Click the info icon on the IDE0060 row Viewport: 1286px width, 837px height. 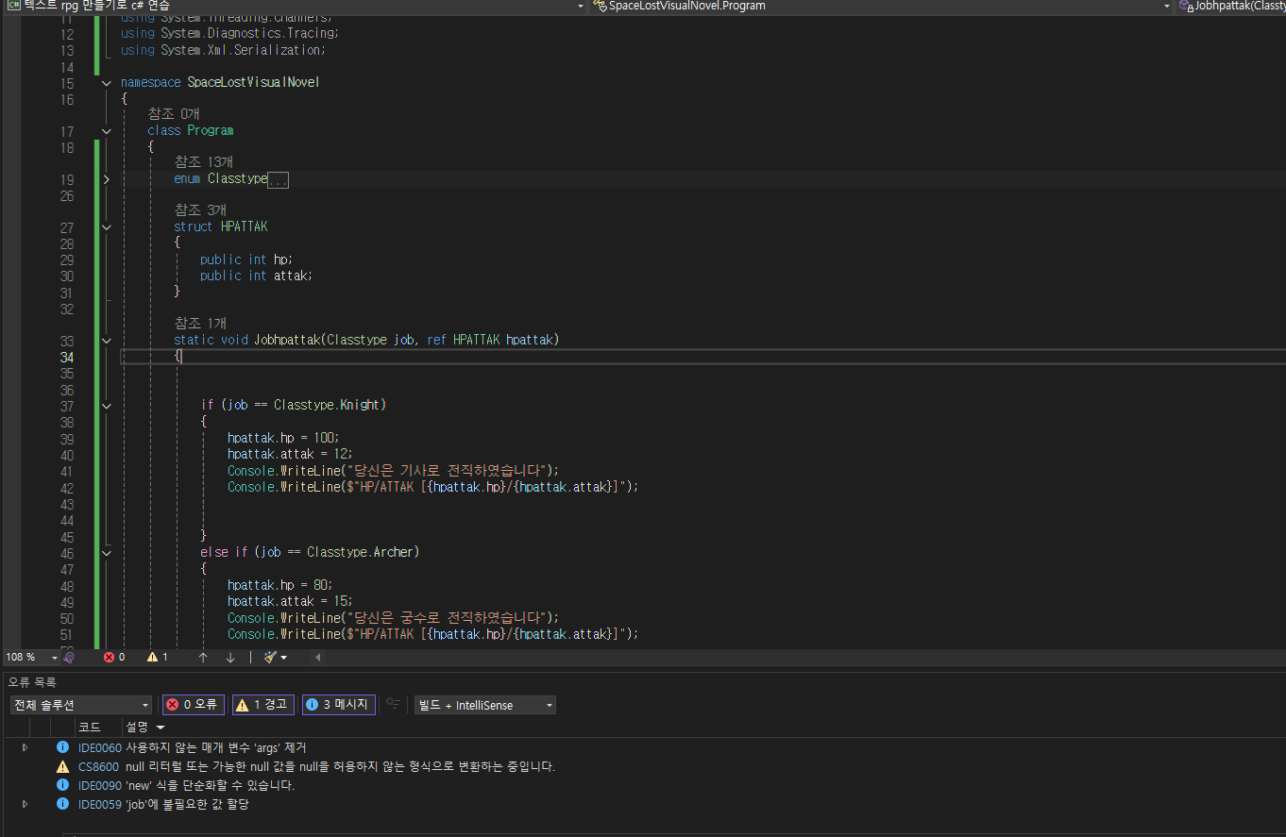pyautogui.click(x=63, y=747)
